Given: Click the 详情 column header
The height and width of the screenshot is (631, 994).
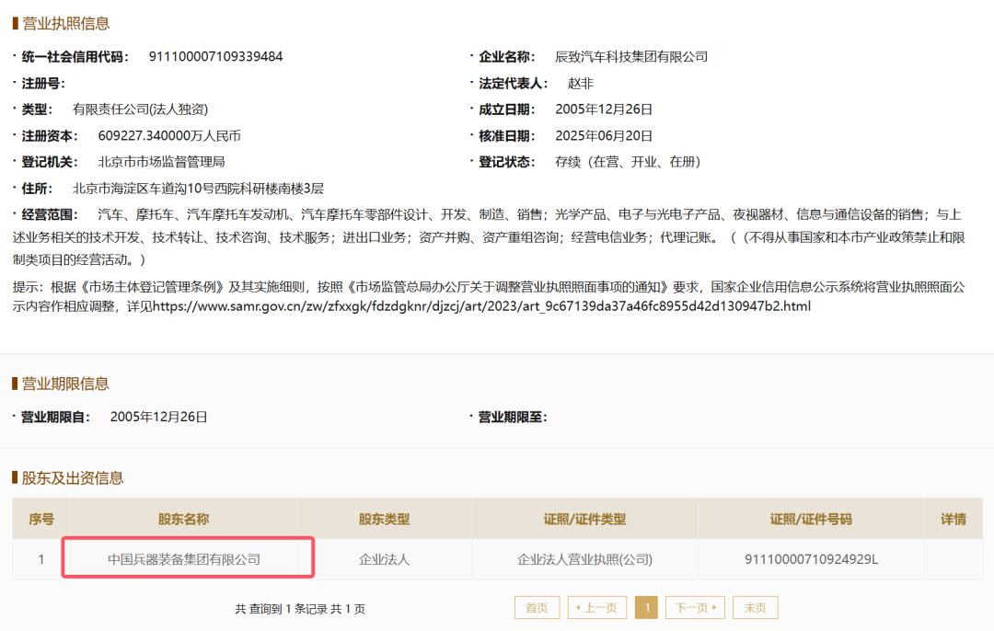Looking at the screenshot, I should point(954,520).
